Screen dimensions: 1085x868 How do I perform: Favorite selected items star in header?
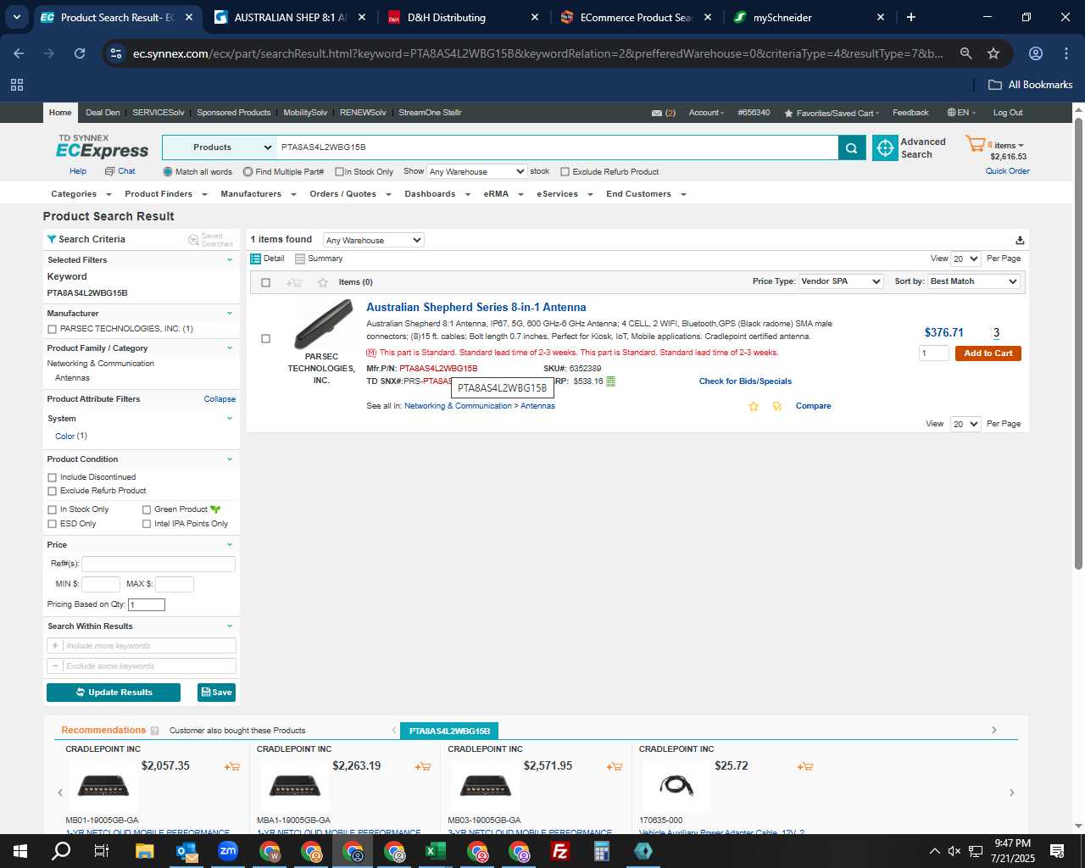point(322,282)
